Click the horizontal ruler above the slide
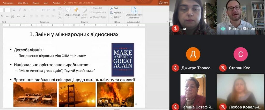Image resolution: width=265 pixels, height=110 pixels. (x=74, y=25)
